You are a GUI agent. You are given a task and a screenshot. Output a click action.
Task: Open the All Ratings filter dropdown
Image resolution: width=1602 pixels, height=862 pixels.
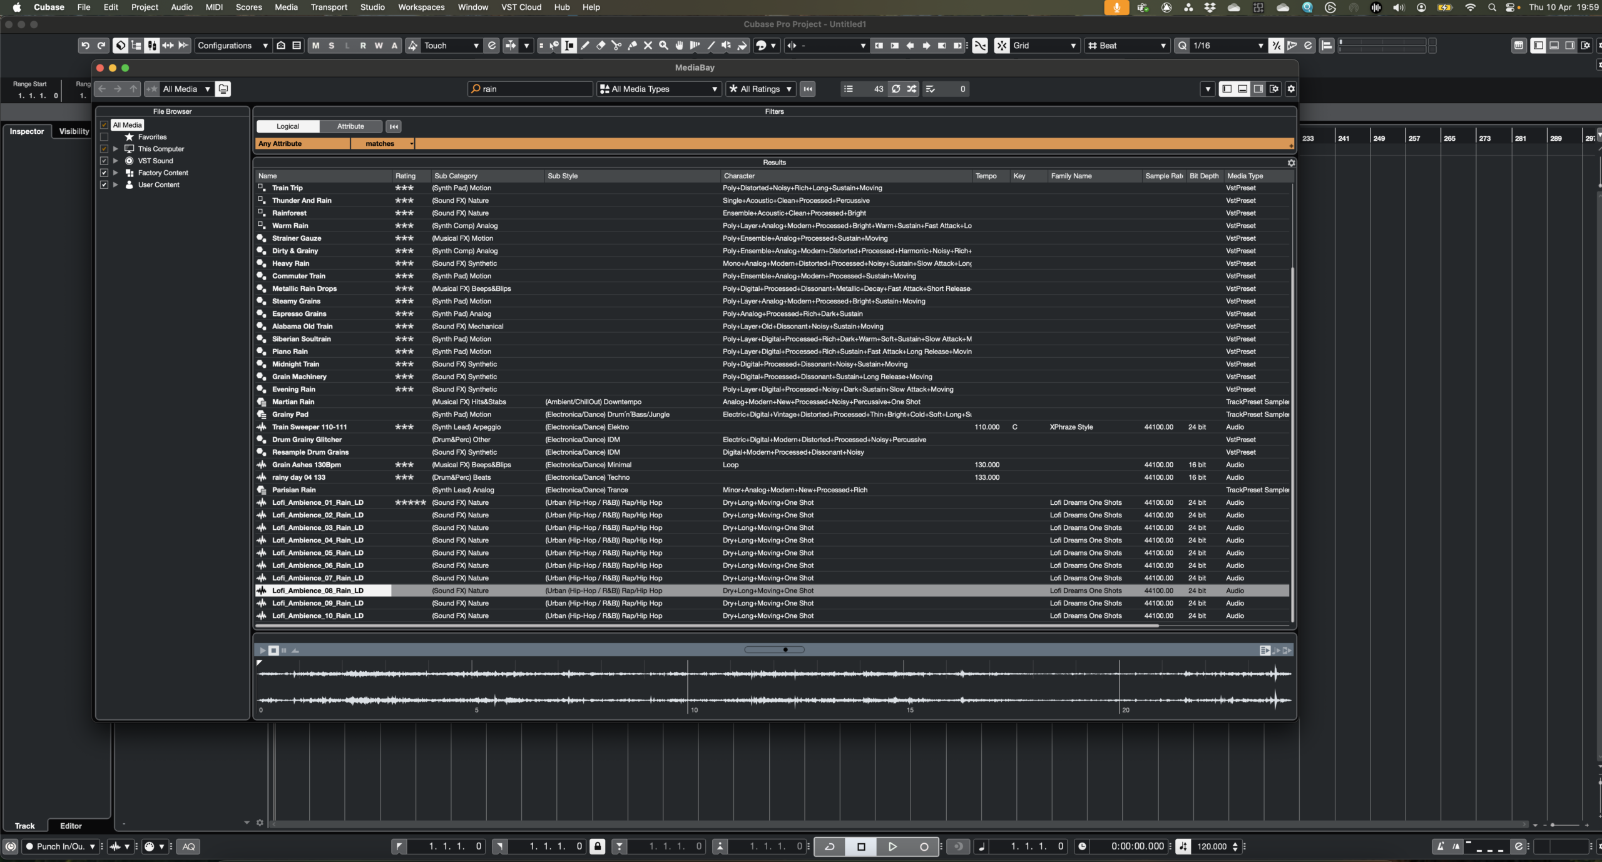pos(760,89)
